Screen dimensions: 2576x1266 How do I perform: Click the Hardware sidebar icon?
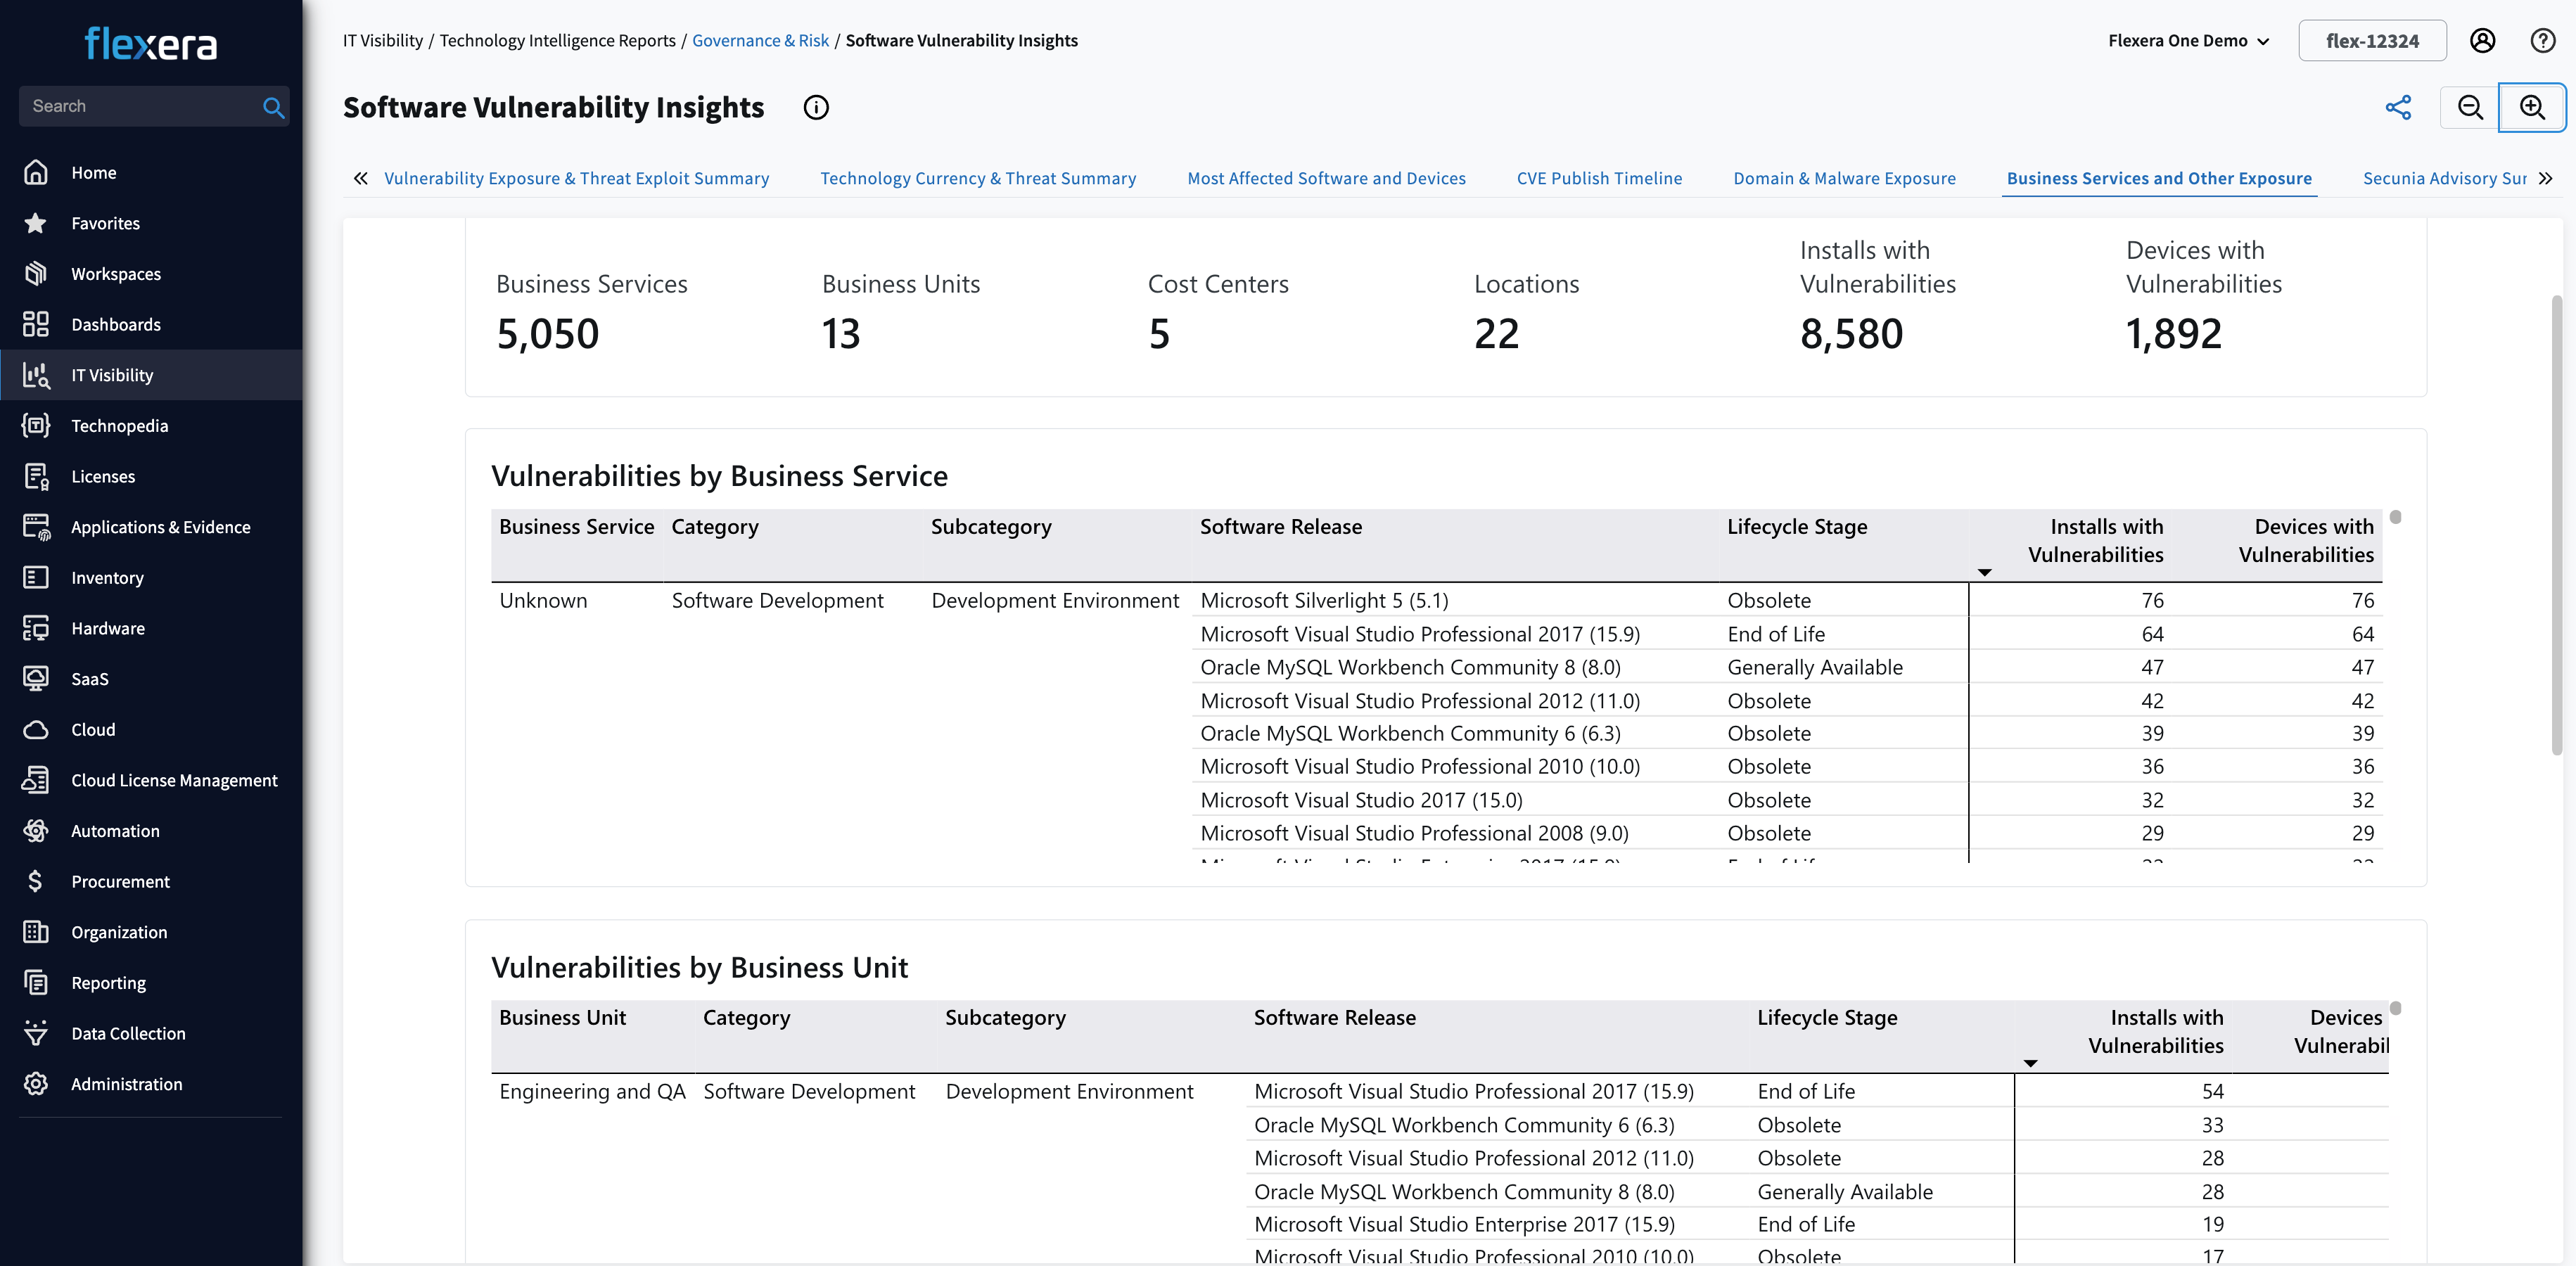[36, 628]
